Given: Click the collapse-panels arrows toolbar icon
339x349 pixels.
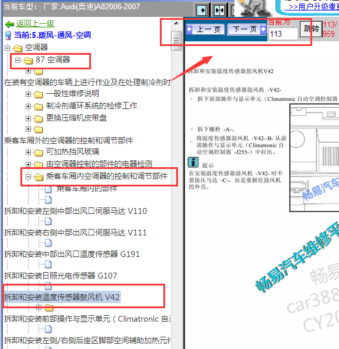Looking at the screenshot, I should 219,10.
